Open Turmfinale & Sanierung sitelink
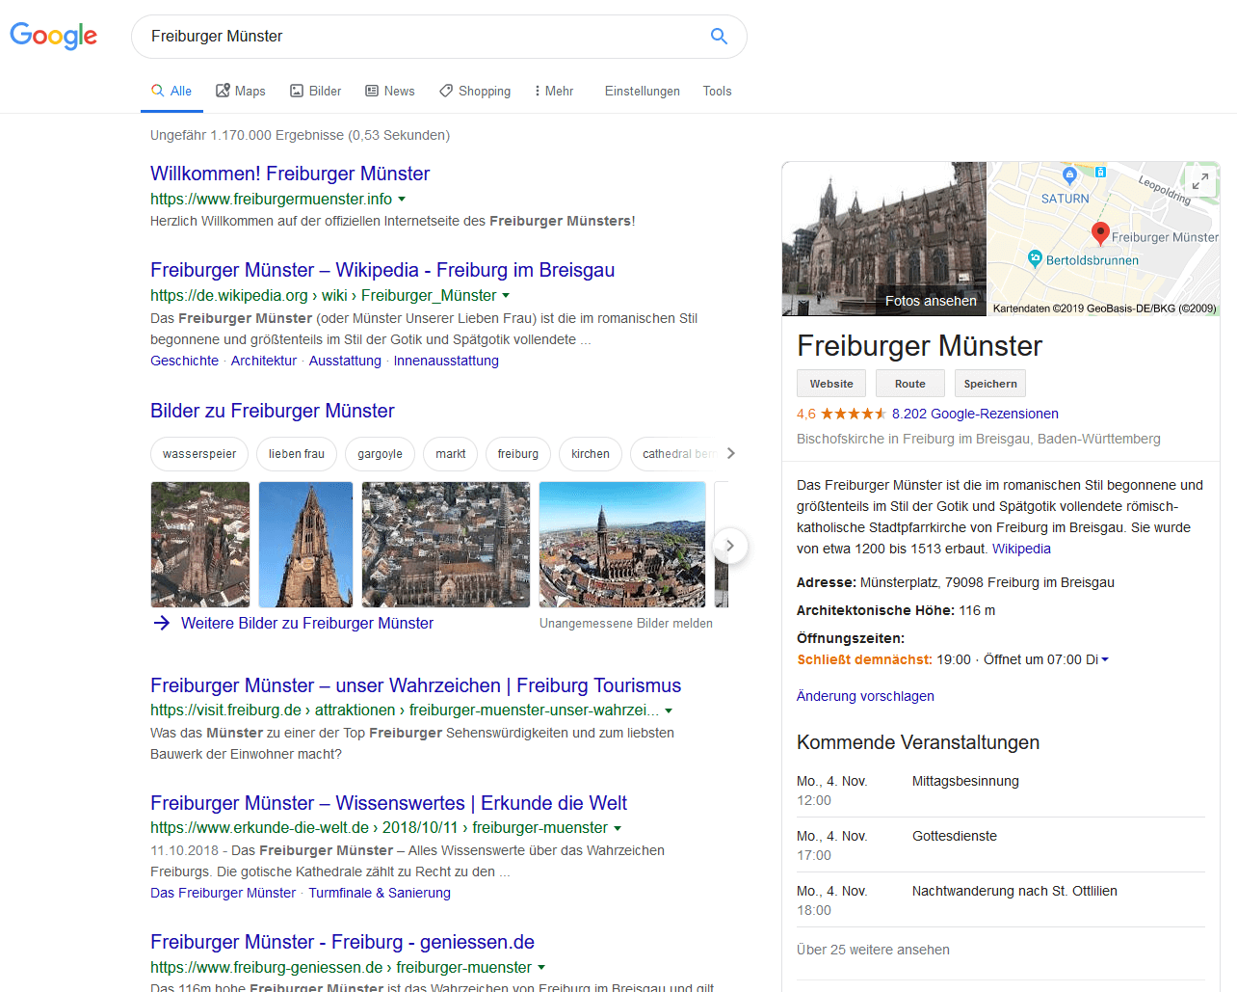This screenshot has width=1237, height=992. tap(380, 893)
